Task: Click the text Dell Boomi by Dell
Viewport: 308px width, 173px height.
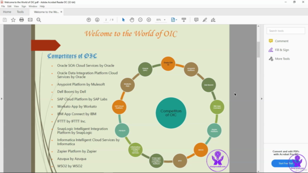Action: pos(72,92)
